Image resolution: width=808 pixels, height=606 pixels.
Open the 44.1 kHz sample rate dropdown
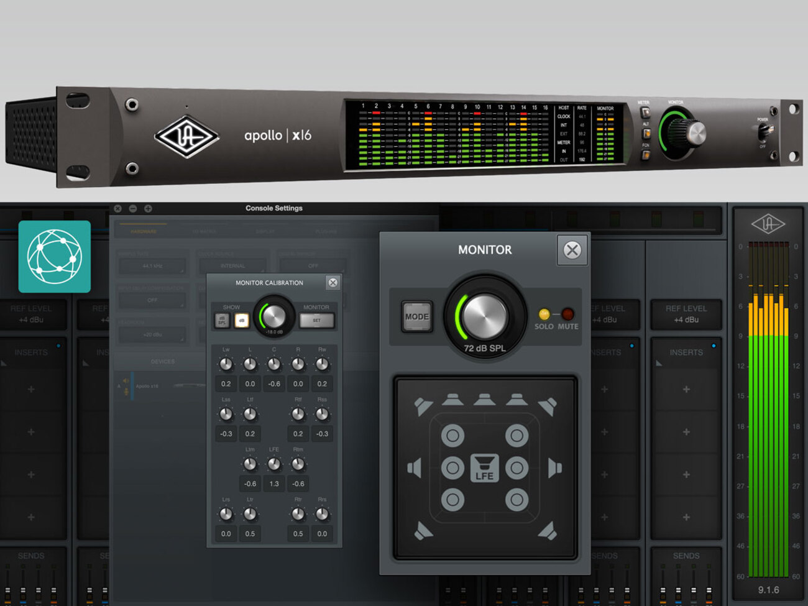click(152, 266)
